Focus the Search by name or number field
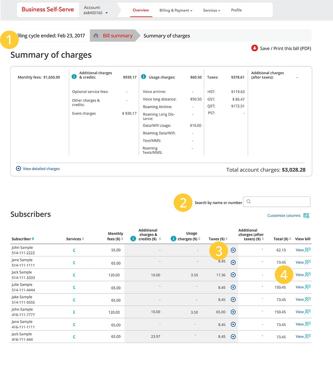 pos(280,201)
